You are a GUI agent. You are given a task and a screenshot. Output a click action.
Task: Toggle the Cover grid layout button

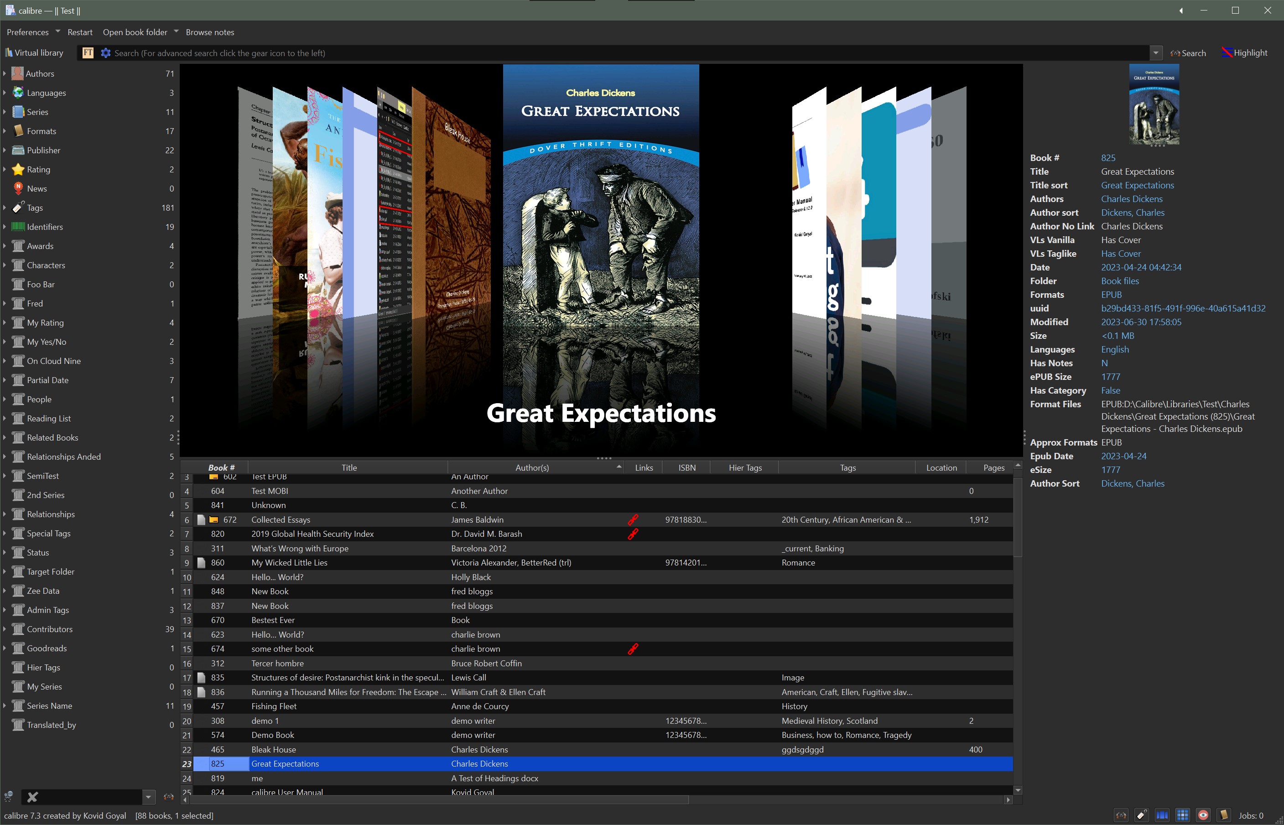coord(1183,815)
